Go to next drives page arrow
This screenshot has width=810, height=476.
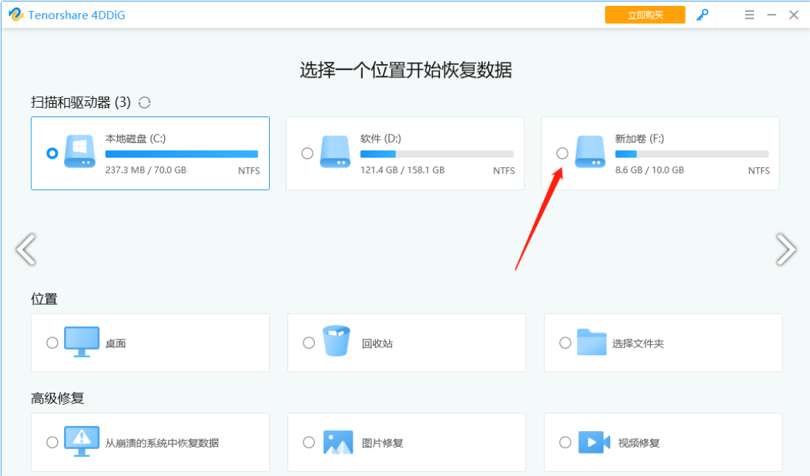pyautogui.click(x=786, y=249)
